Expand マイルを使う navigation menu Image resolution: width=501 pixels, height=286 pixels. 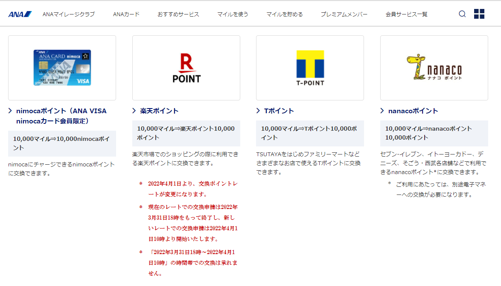(233, 14)
